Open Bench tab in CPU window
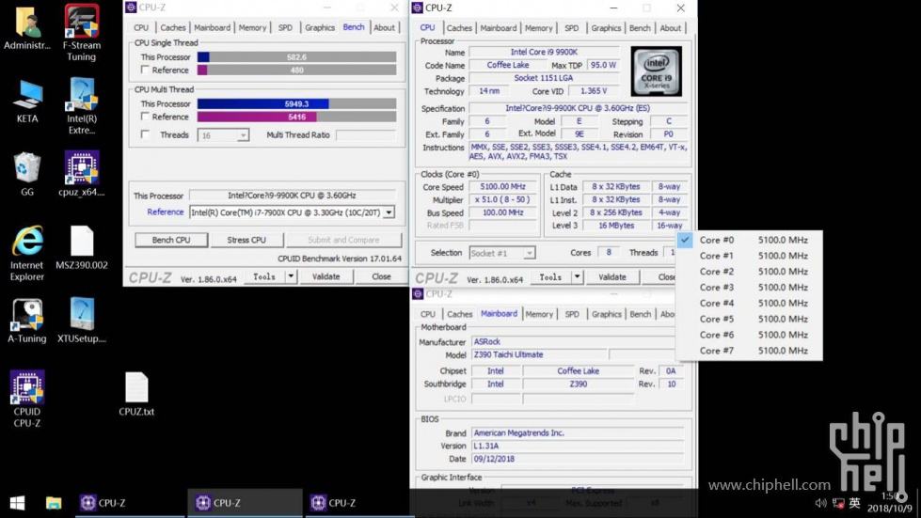 pos(640,28)
